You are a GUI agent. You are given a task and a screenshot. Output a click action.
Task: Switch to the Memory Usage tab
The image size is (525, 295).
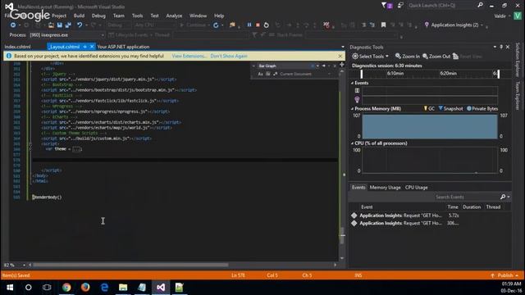coord(385,188)
